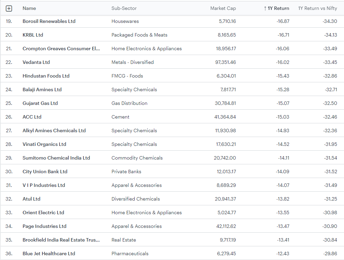Open City Union Bank Ltd stock
The height and width of the screenshot is (260, 344).
coord(45,172)
